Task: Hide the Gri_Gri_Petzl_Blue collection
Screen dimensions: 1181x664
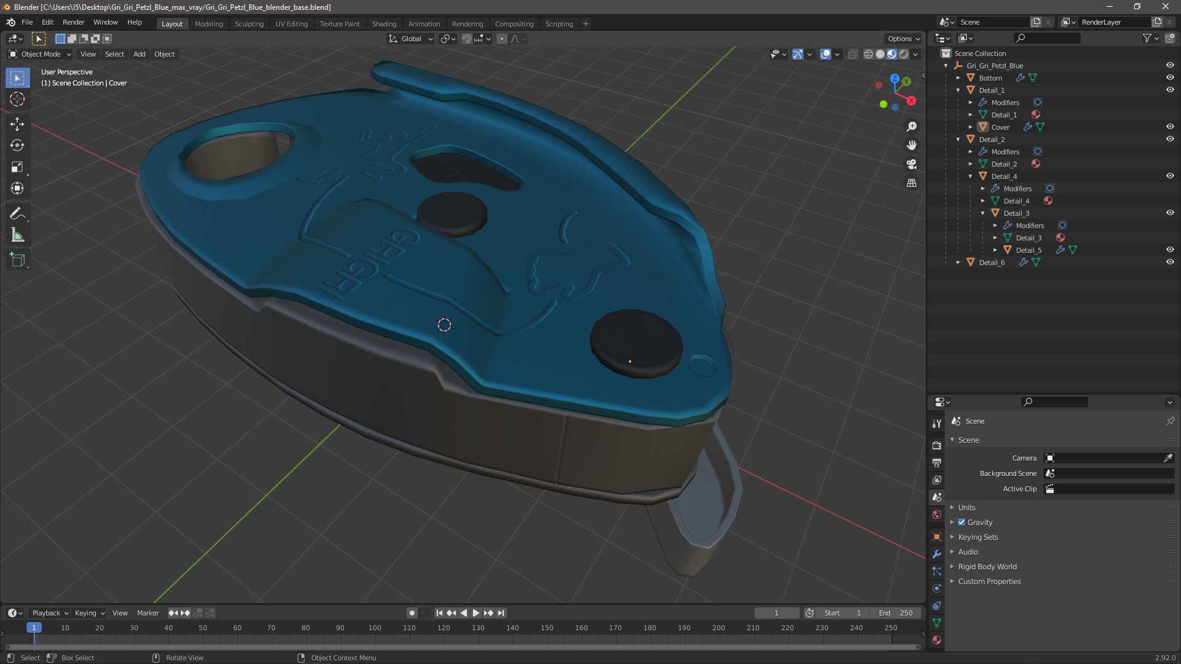Action: pos(1170,65)
